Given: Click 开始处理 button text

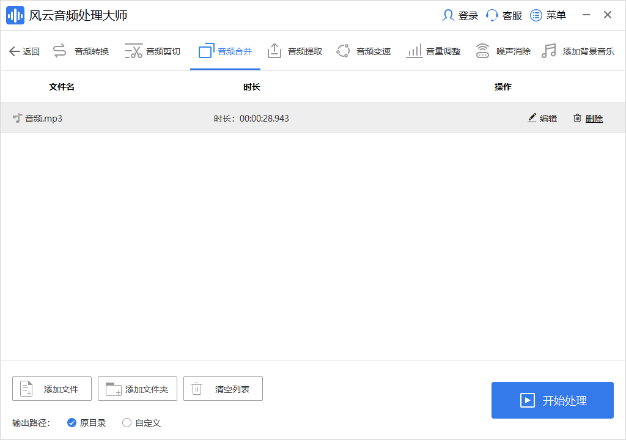Looking at the screenshot, I should 564,400.
